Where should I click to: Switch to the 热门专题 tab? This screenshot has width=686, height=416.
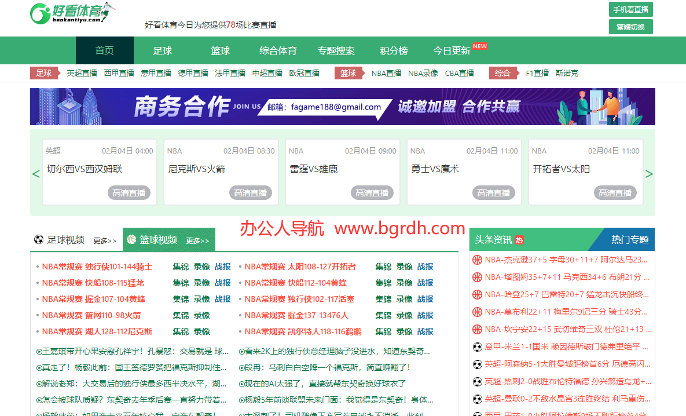point(630,239)
